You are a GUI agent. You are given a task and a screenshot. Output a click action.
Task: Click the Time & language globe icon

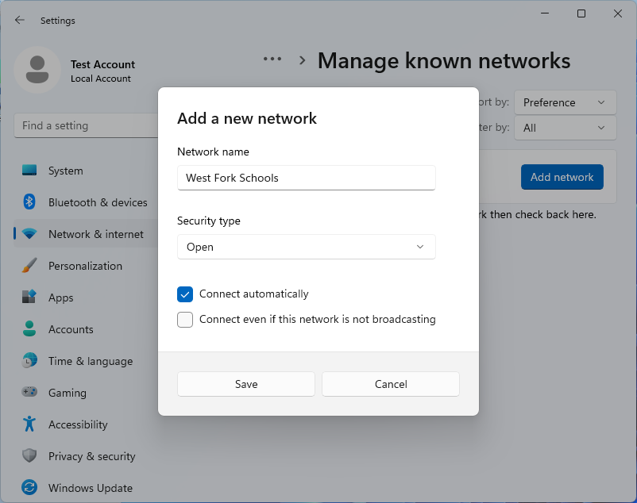(29, 360)
